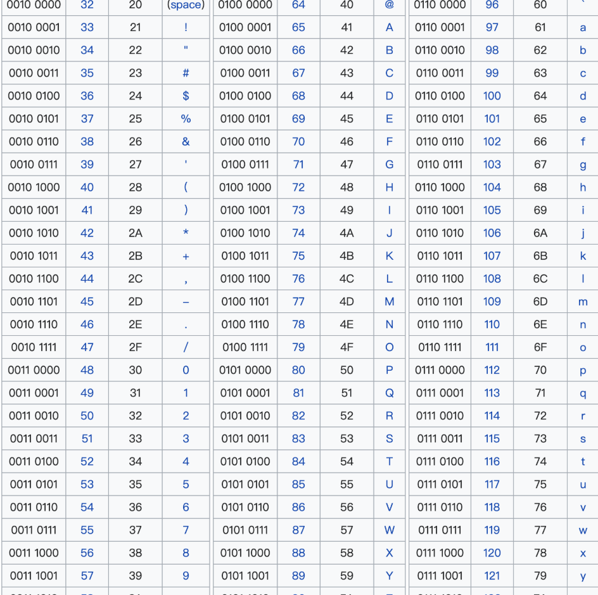Select hex value 2F cell
Image resolution: width=598 pixels, height=595 pixels.
(x=136, y=347)
